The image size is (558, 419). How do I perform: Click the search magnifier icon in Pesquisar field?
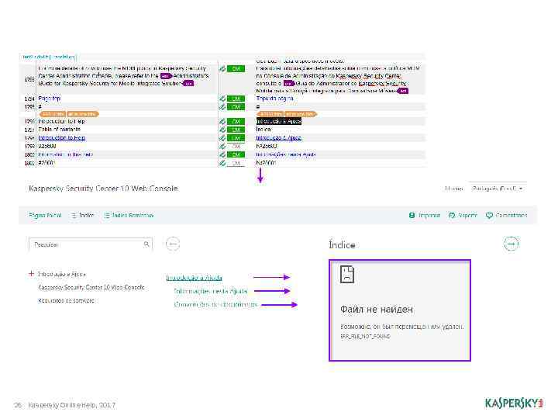tap(146, 244)
